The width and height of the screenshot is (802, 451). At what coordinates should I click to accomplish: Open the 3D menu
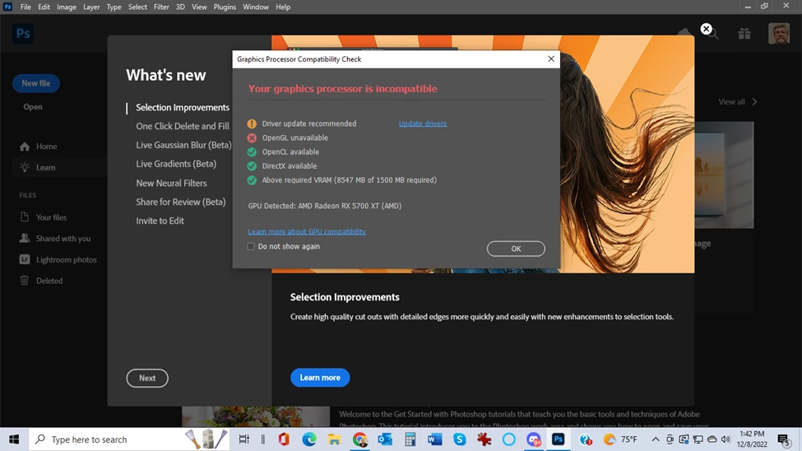pyautogui.click(x=180, y=7)
